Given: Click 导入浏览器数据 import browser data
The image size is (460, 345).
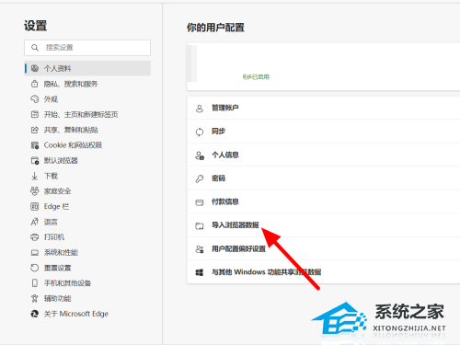Looking at the screenshot, I should point(324,225).
